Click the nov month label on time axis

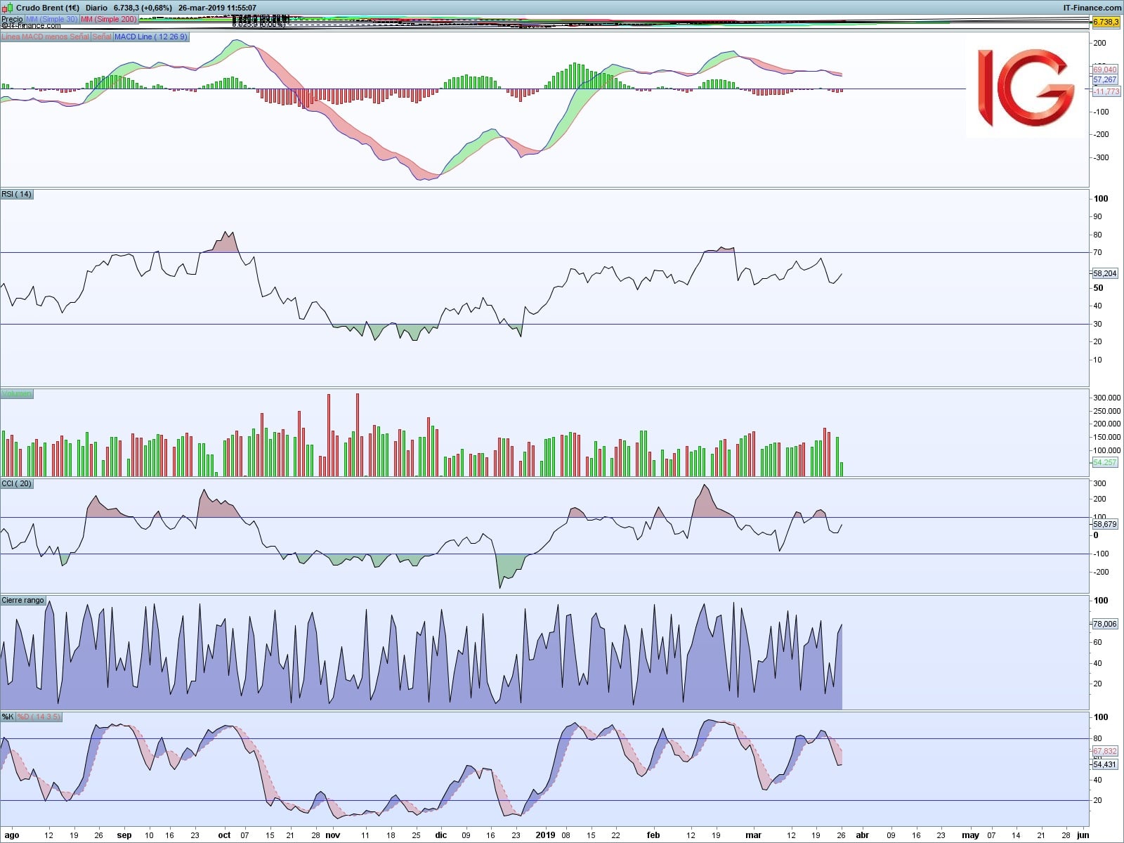click(x=333, y=835)
